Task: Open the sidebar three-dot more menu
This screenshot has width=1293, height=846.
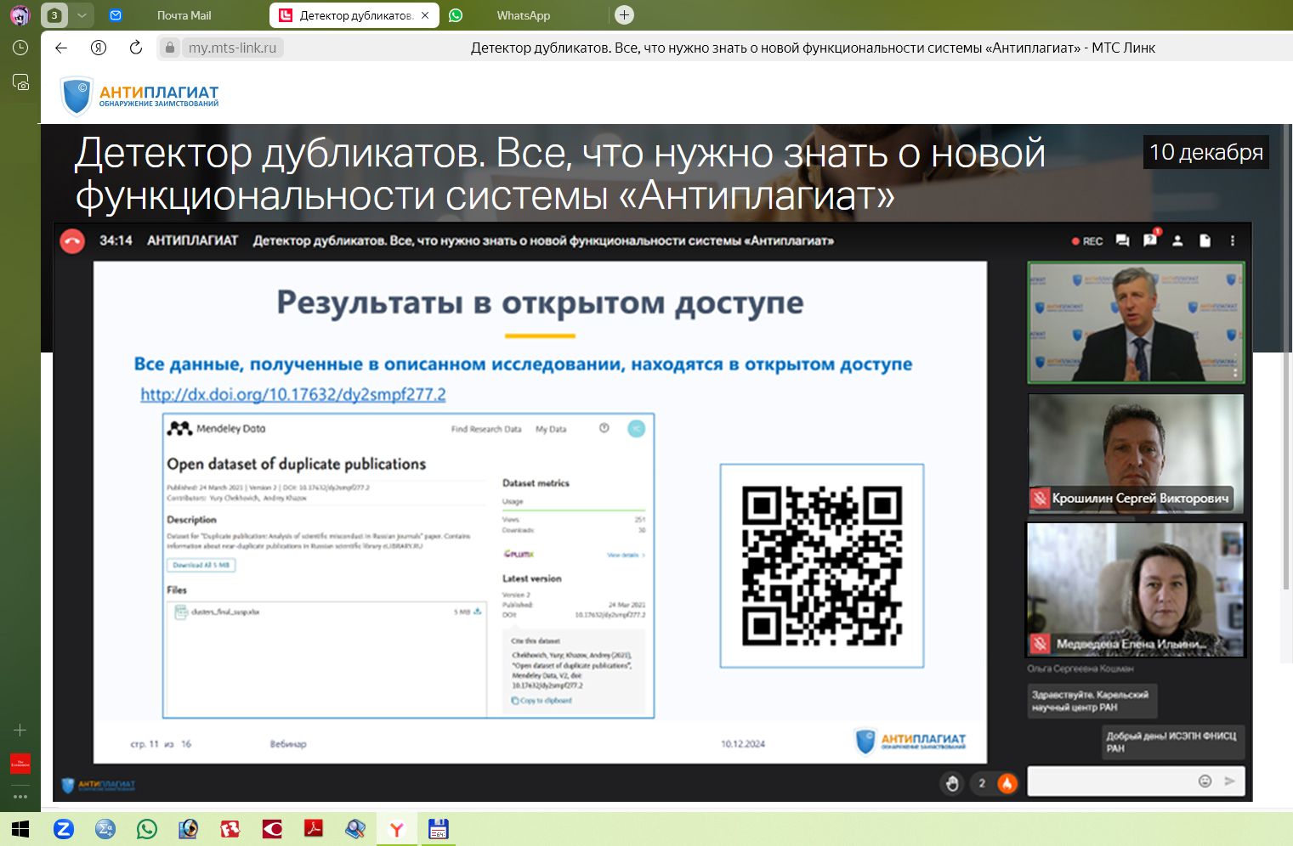Action: pyautogui.click(x=20, y=797)
